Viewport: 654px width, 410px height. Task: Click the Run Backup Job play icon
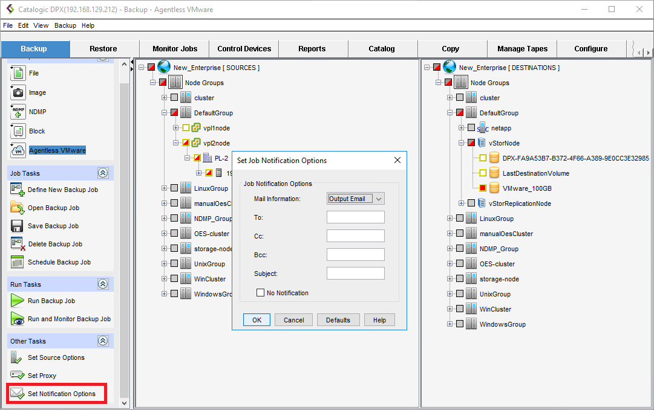[18, 301]
